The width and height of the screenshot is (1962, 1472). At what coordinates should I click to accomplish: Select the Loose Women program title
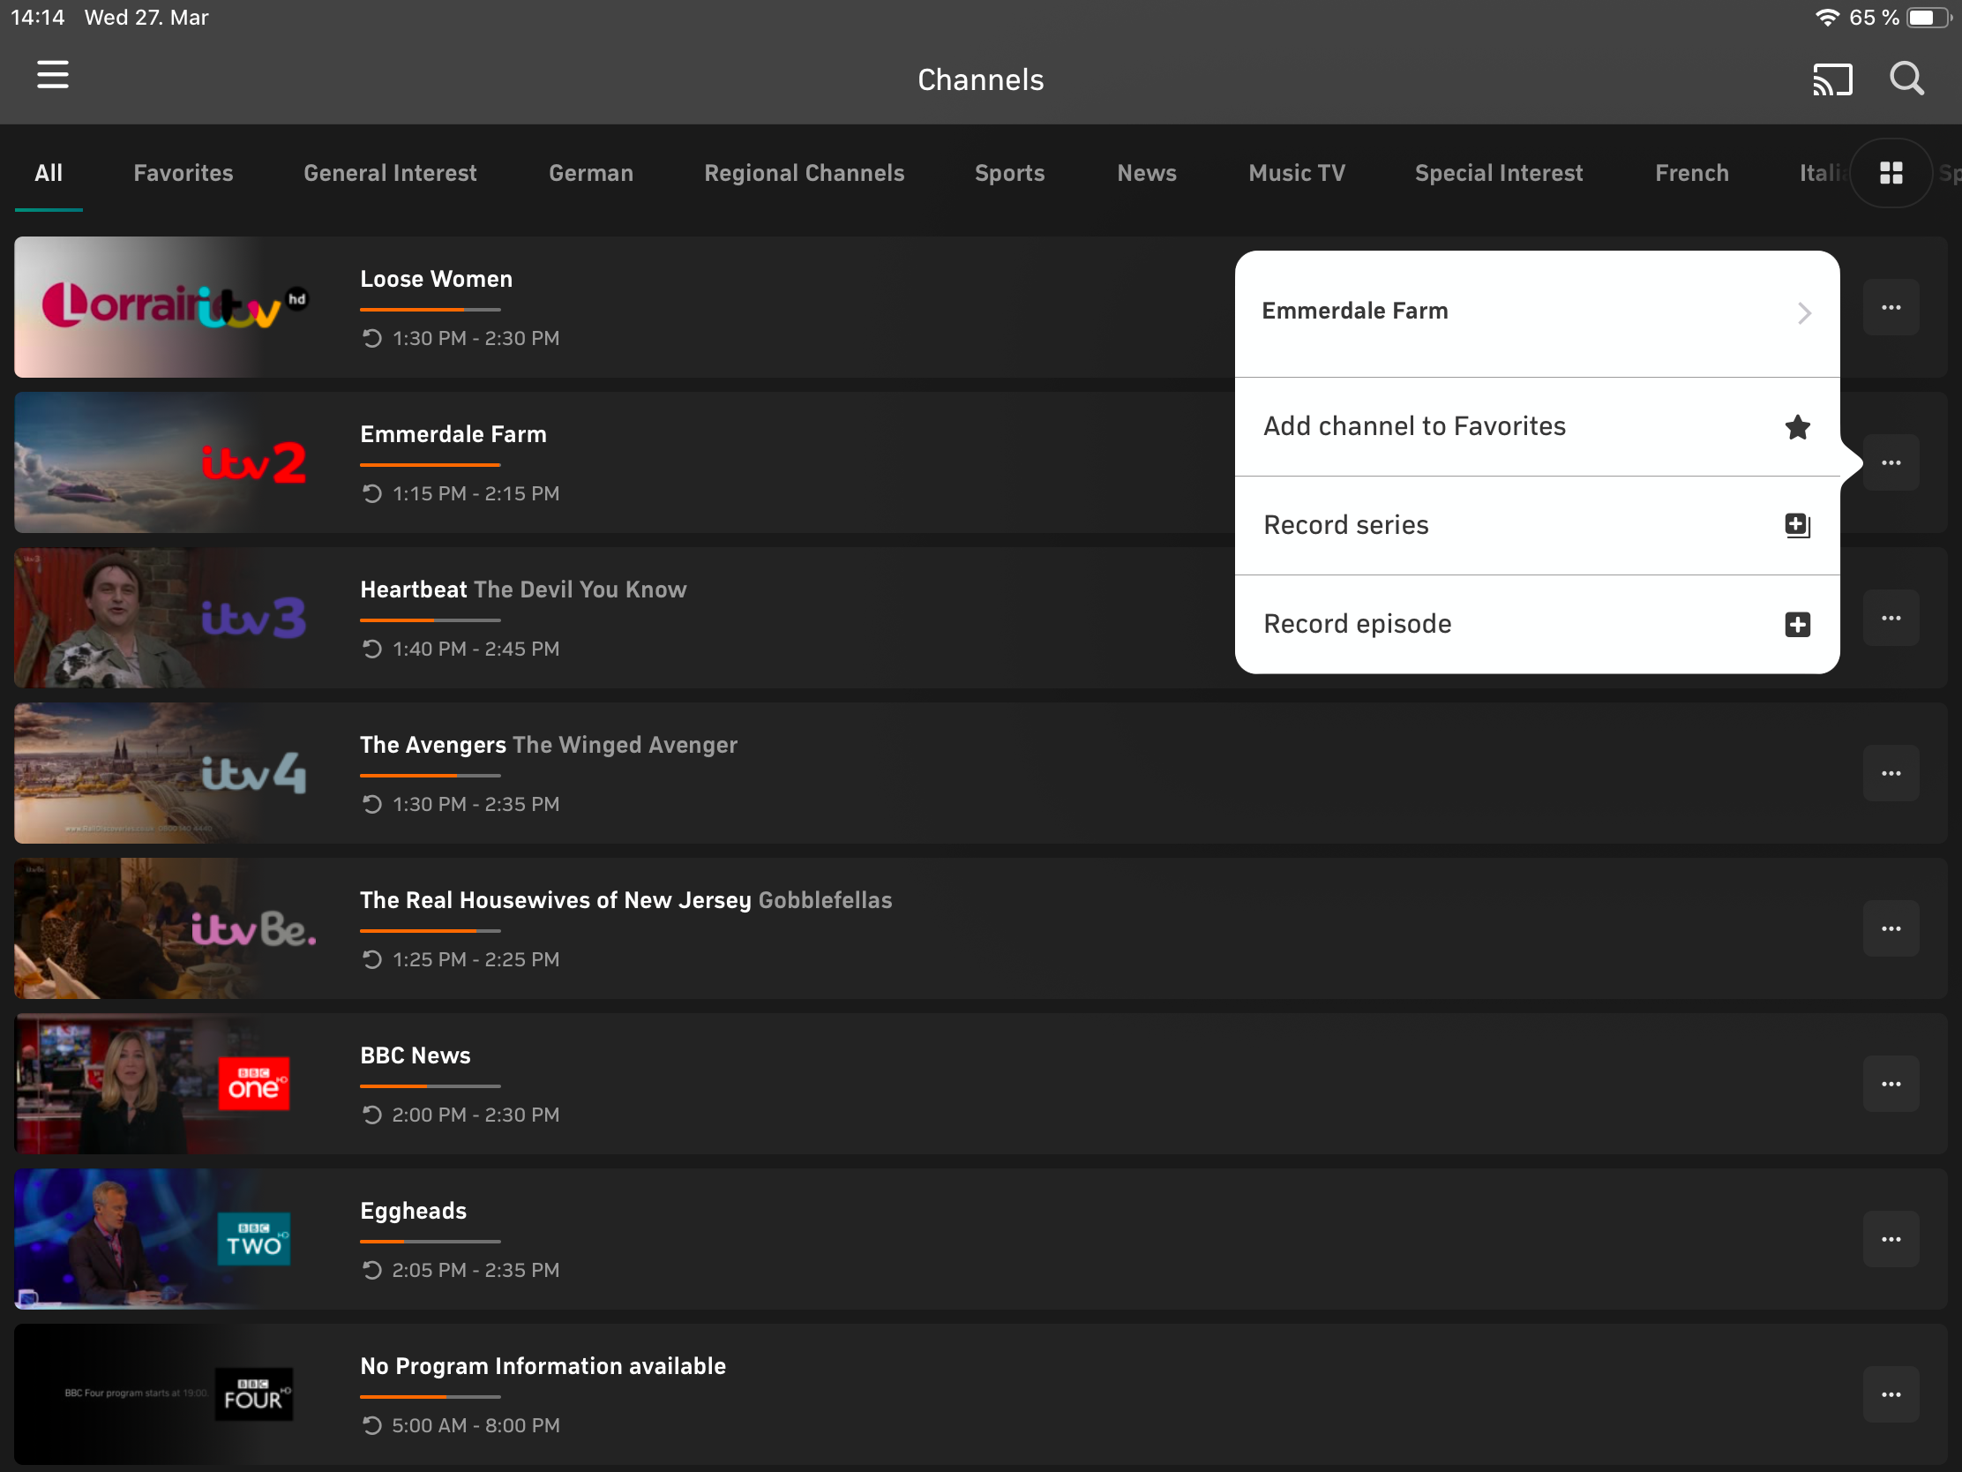point(437,280)
